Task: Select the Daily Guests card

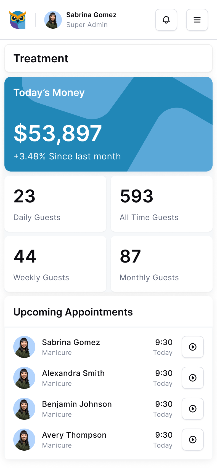Action: (55, 204)
